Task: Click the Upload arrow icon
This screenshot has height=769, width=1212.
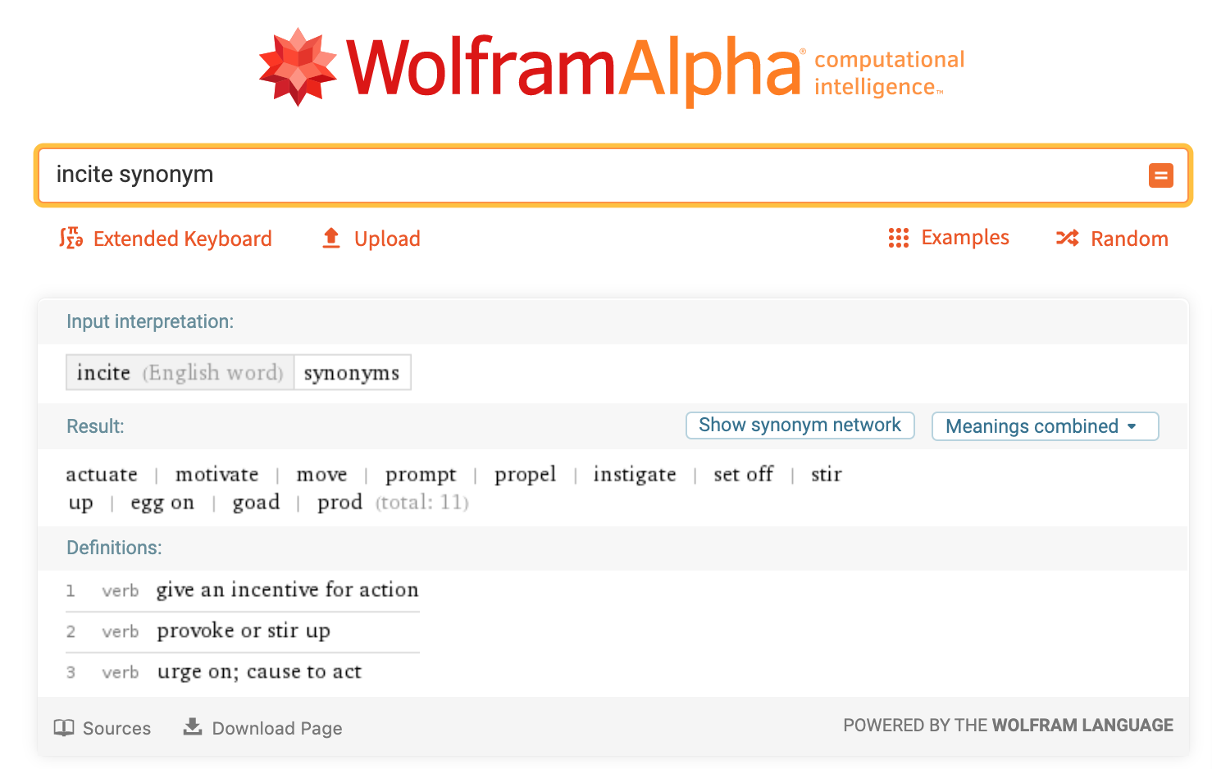Action: pyautogui.click(x=331, y=238)
